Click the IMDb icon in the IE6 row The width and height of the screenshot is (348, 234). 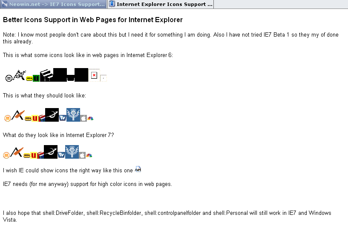click(29, 78)
